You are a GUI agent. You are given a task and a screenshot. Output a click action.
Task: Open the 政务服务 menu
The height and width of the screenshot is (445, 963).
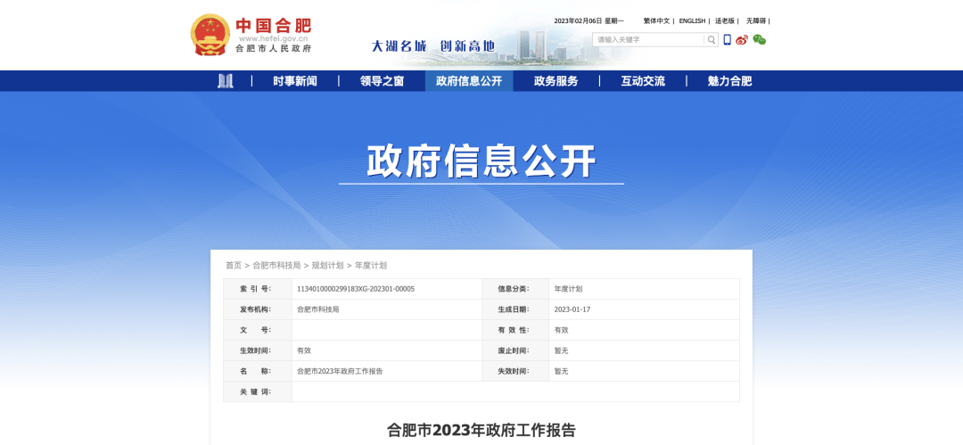tap(556, 81)
